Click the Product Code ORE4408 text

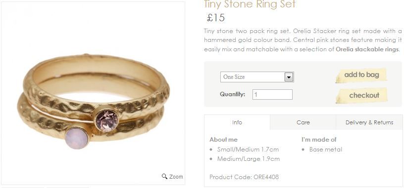(x=244, y=177)
